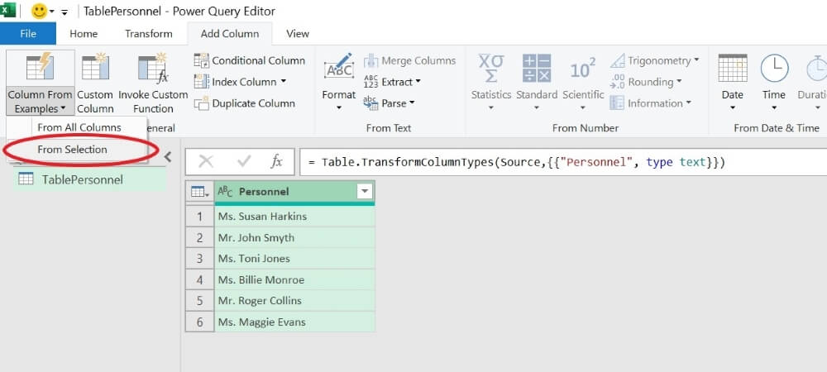
Task: Open the table menu icon in grid corner
Action: (x=199, y=193)
